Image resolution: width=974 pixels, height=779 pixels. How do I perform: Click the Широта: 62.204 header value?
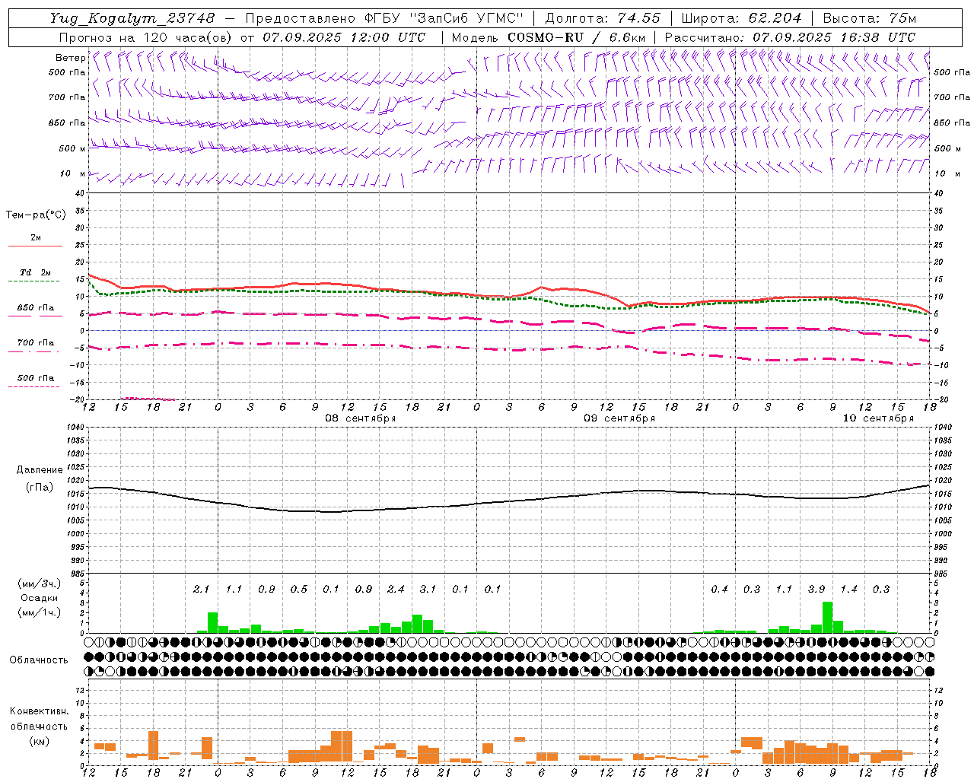click(x=741, y=18)
